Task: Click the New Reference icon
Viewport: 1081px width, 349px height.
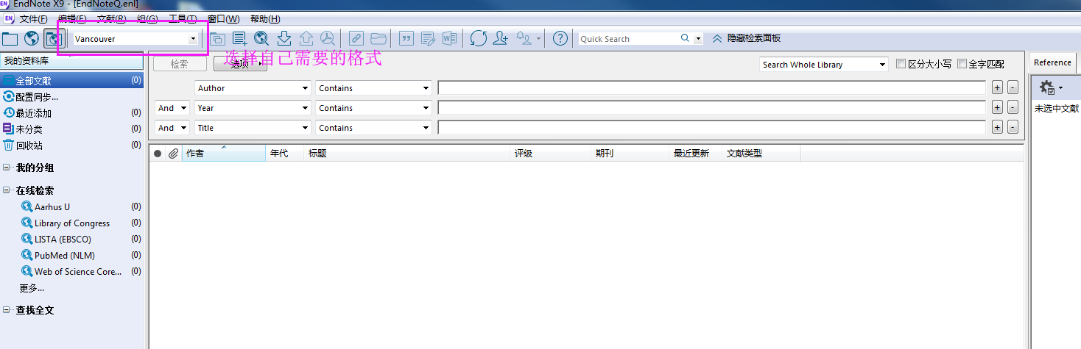Action: [x=239, y=38]
